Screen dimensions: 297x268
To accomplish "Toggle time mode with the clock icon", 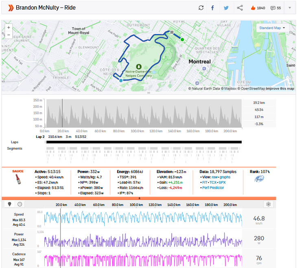I will pyautogui.click(x=19, y=204).
